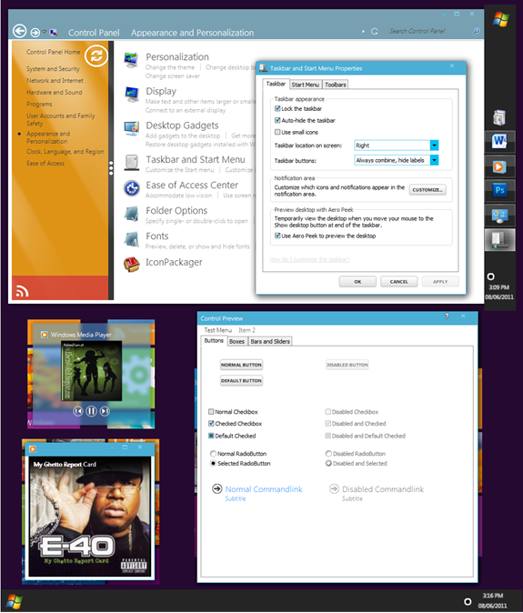
Task: Launch Photoshop from the taskbar
Action: 499,190
